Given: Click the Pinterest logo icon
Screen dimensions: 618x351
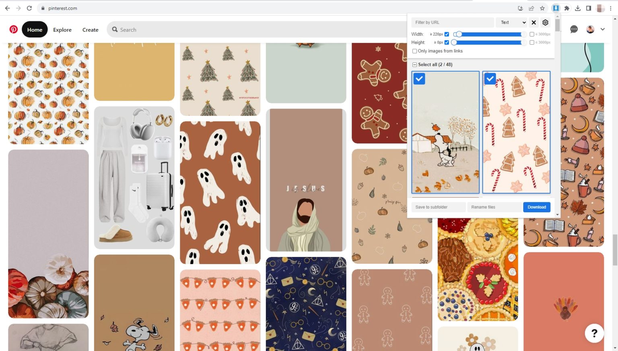Looking at the screenshot, I should [x=13, y=29].
